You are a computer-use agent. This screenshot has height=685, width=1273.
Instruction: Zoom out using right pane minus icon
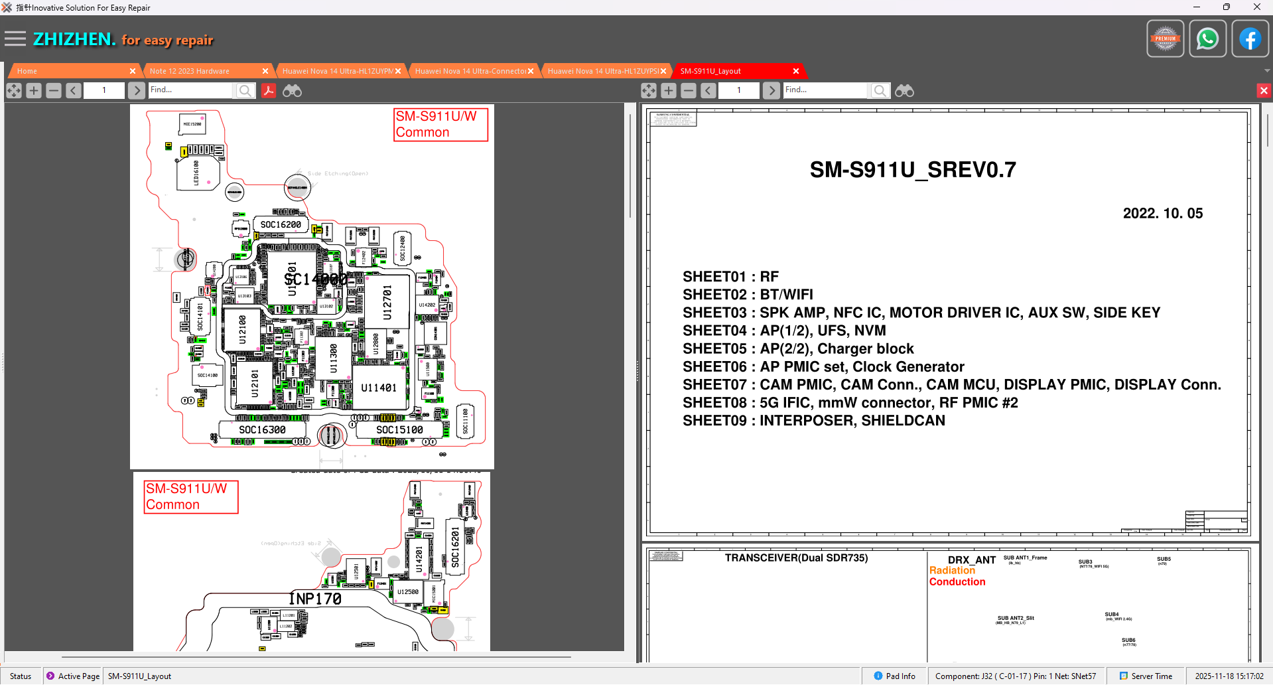(x=689, y=90)
